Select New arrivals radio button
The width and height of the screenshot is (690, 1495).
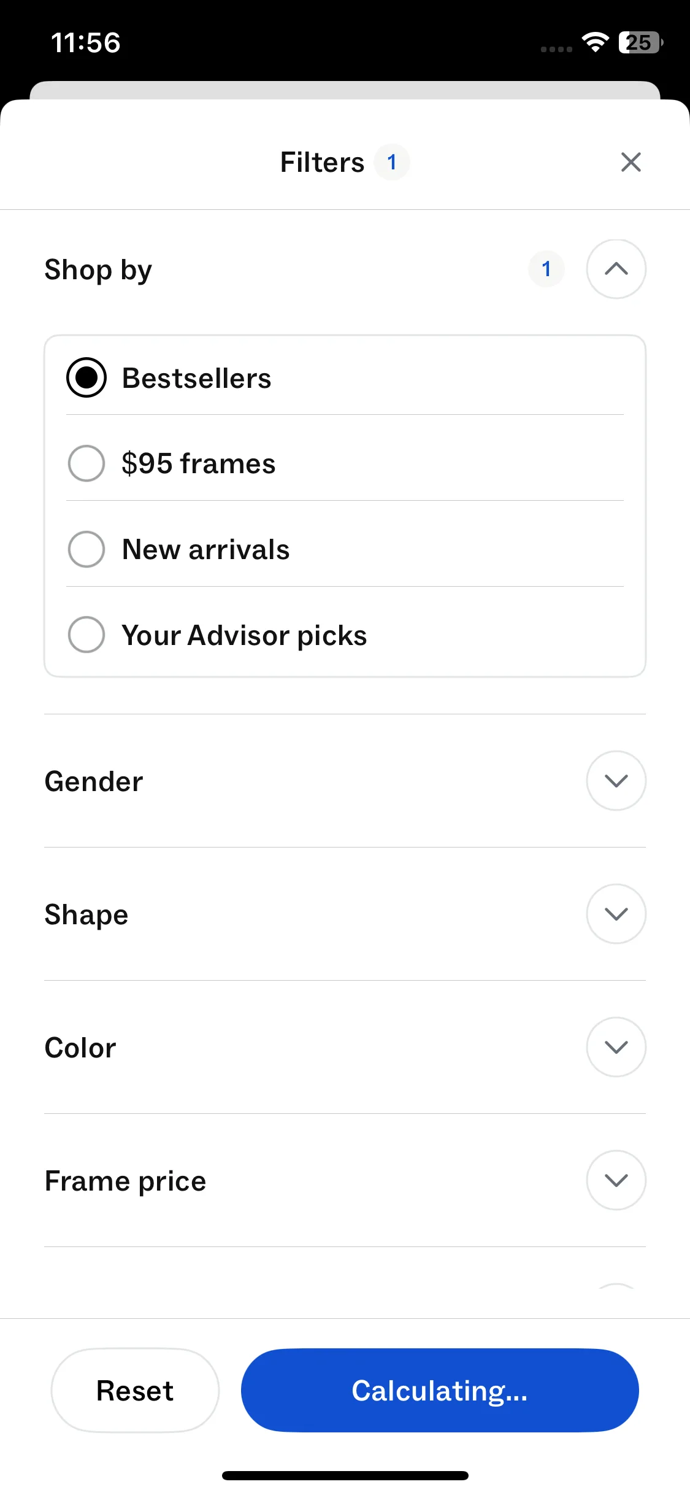[x=86, y=549]
